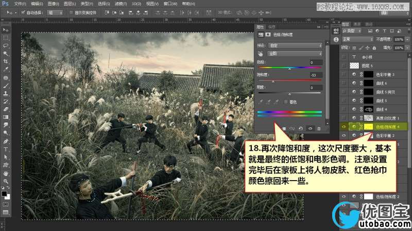The height and width of the screenshot is (231, 412).
Task: Reset hue/saturation to adjustment defaults
Action: [301, 129]
